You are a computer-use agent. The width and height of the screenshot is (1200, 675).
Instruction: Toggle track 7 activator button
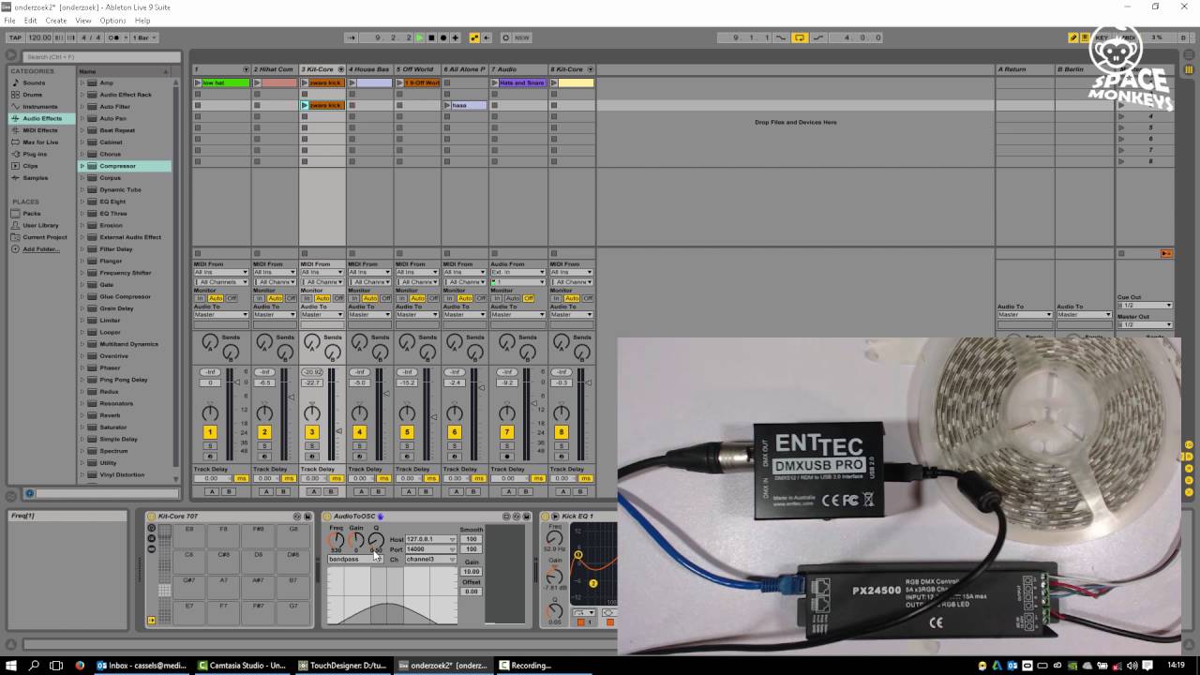[x=507, y=432]
